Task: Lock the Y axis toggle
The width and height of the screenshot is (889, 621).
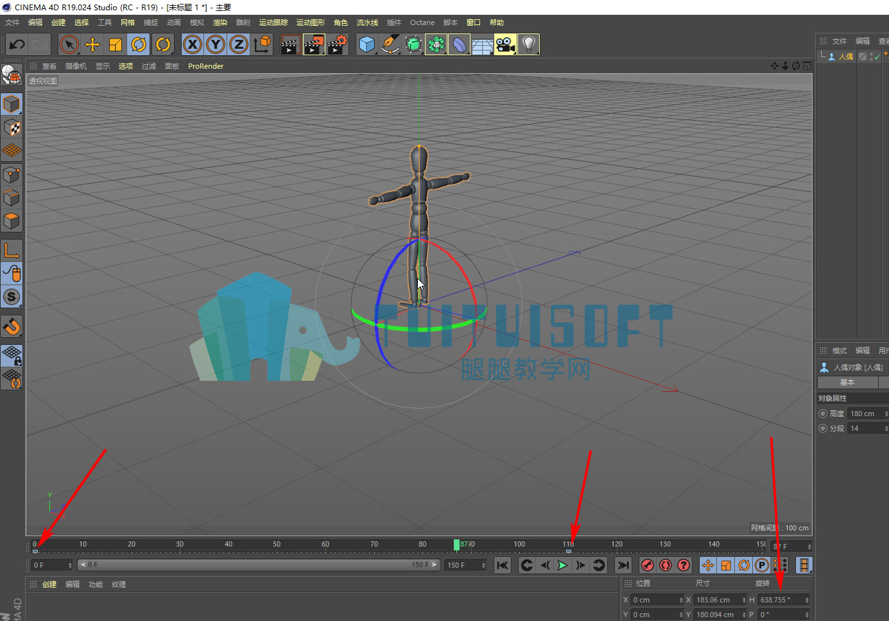Action: [x=216, y=45]
